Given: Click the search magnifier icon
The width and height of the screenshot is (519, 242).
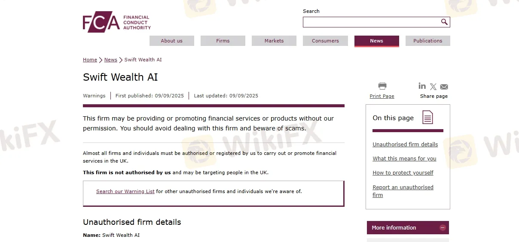Looking at the screenshot, I should pos(444,22).
